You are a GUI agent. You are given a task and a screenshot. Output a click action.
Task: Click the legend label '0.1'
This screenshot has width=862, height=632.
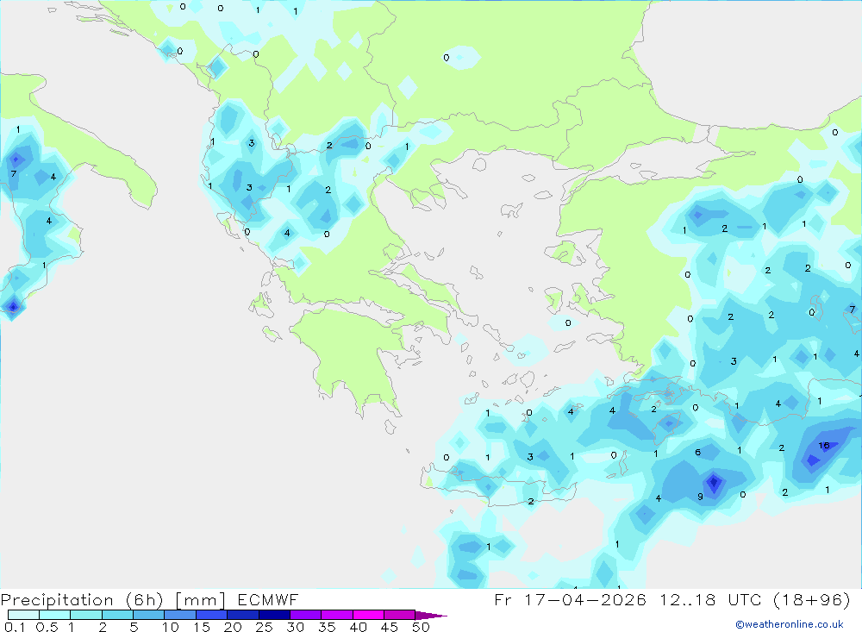click(15, 627)
